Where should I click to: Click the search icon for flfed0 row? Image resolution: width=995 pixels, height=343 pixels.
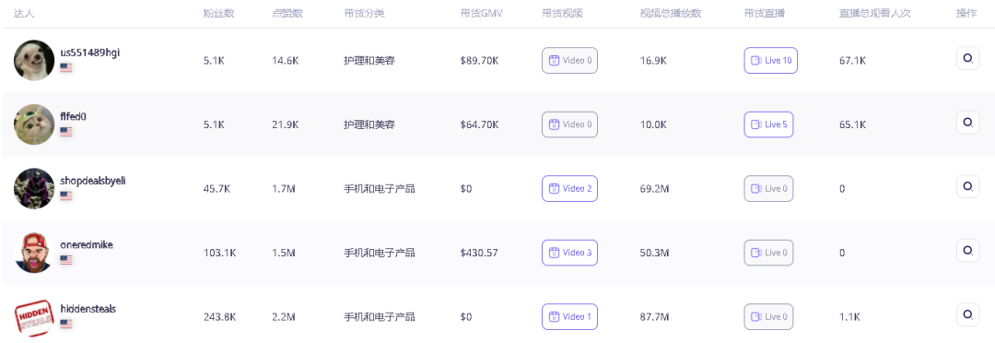pyautogui.click(x=967, y=122)
